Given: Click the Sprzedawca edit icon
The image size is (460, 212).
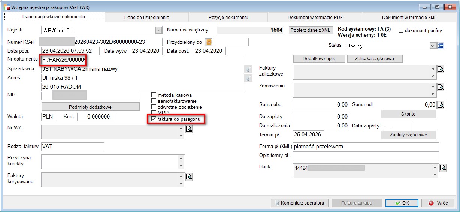Looking at the screenshot, I should pos(248,69).
